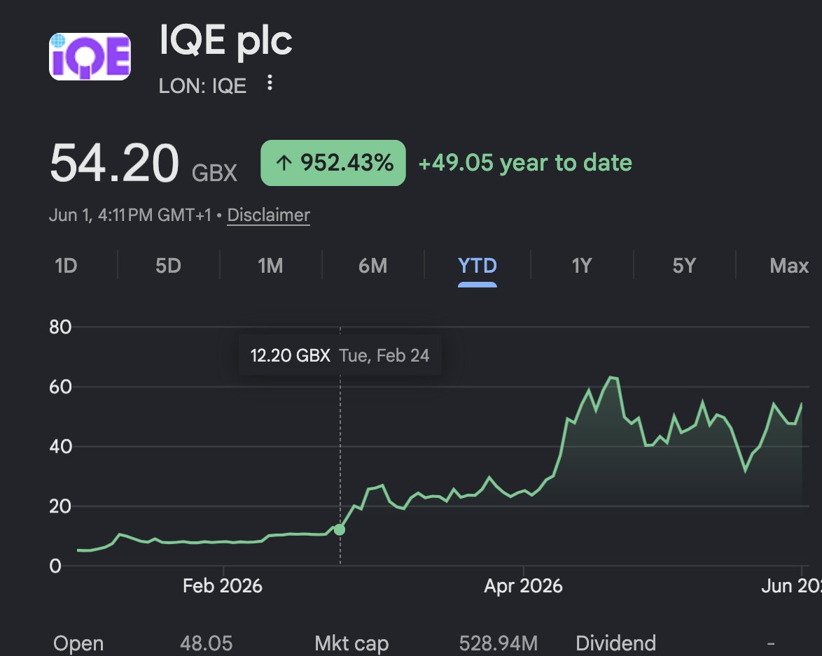Viewport: 822px width, 656px height.
Task: Switch chart to 1Y range
Action: tap(581, 266)
